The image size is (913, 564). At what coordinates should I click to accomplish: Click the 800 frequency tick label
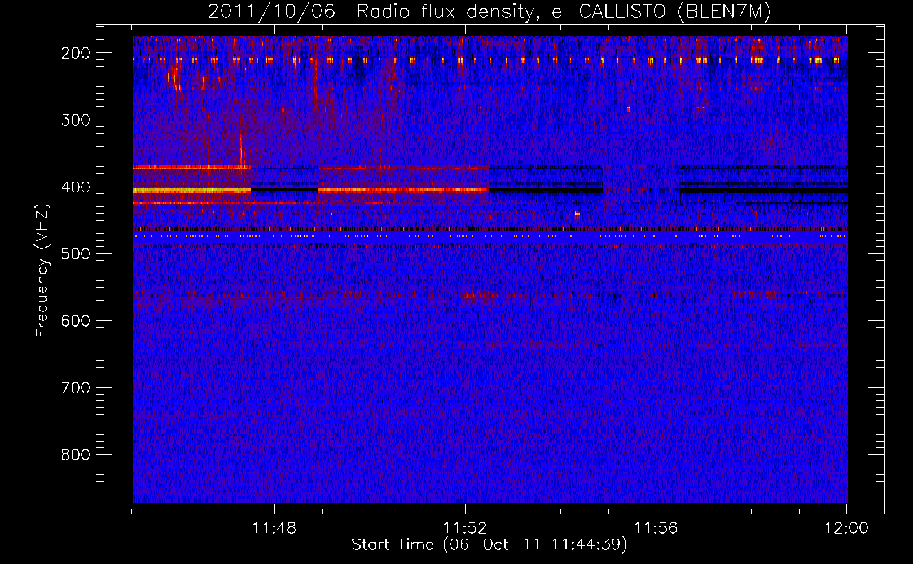pos(76,455)
